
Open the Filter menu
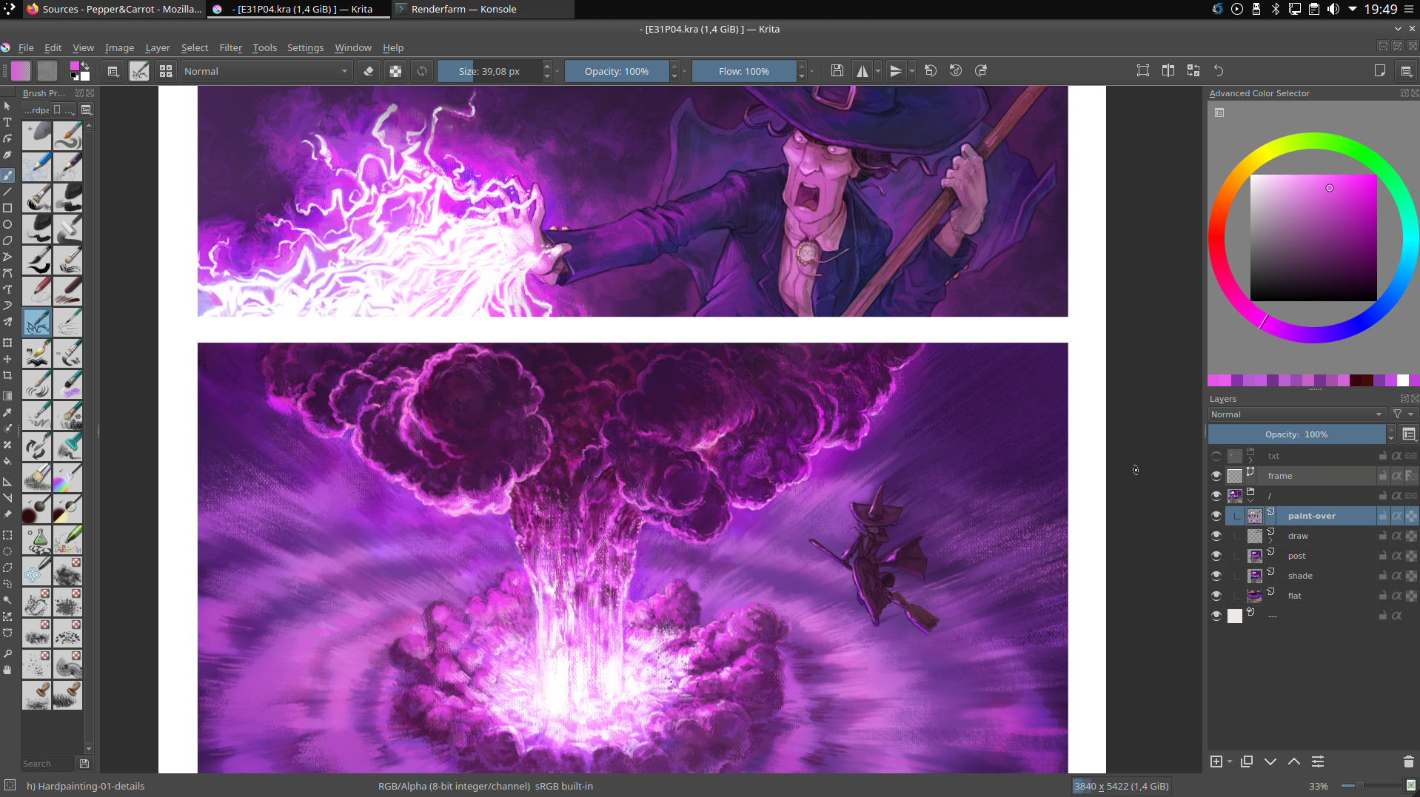coord(230,47)
